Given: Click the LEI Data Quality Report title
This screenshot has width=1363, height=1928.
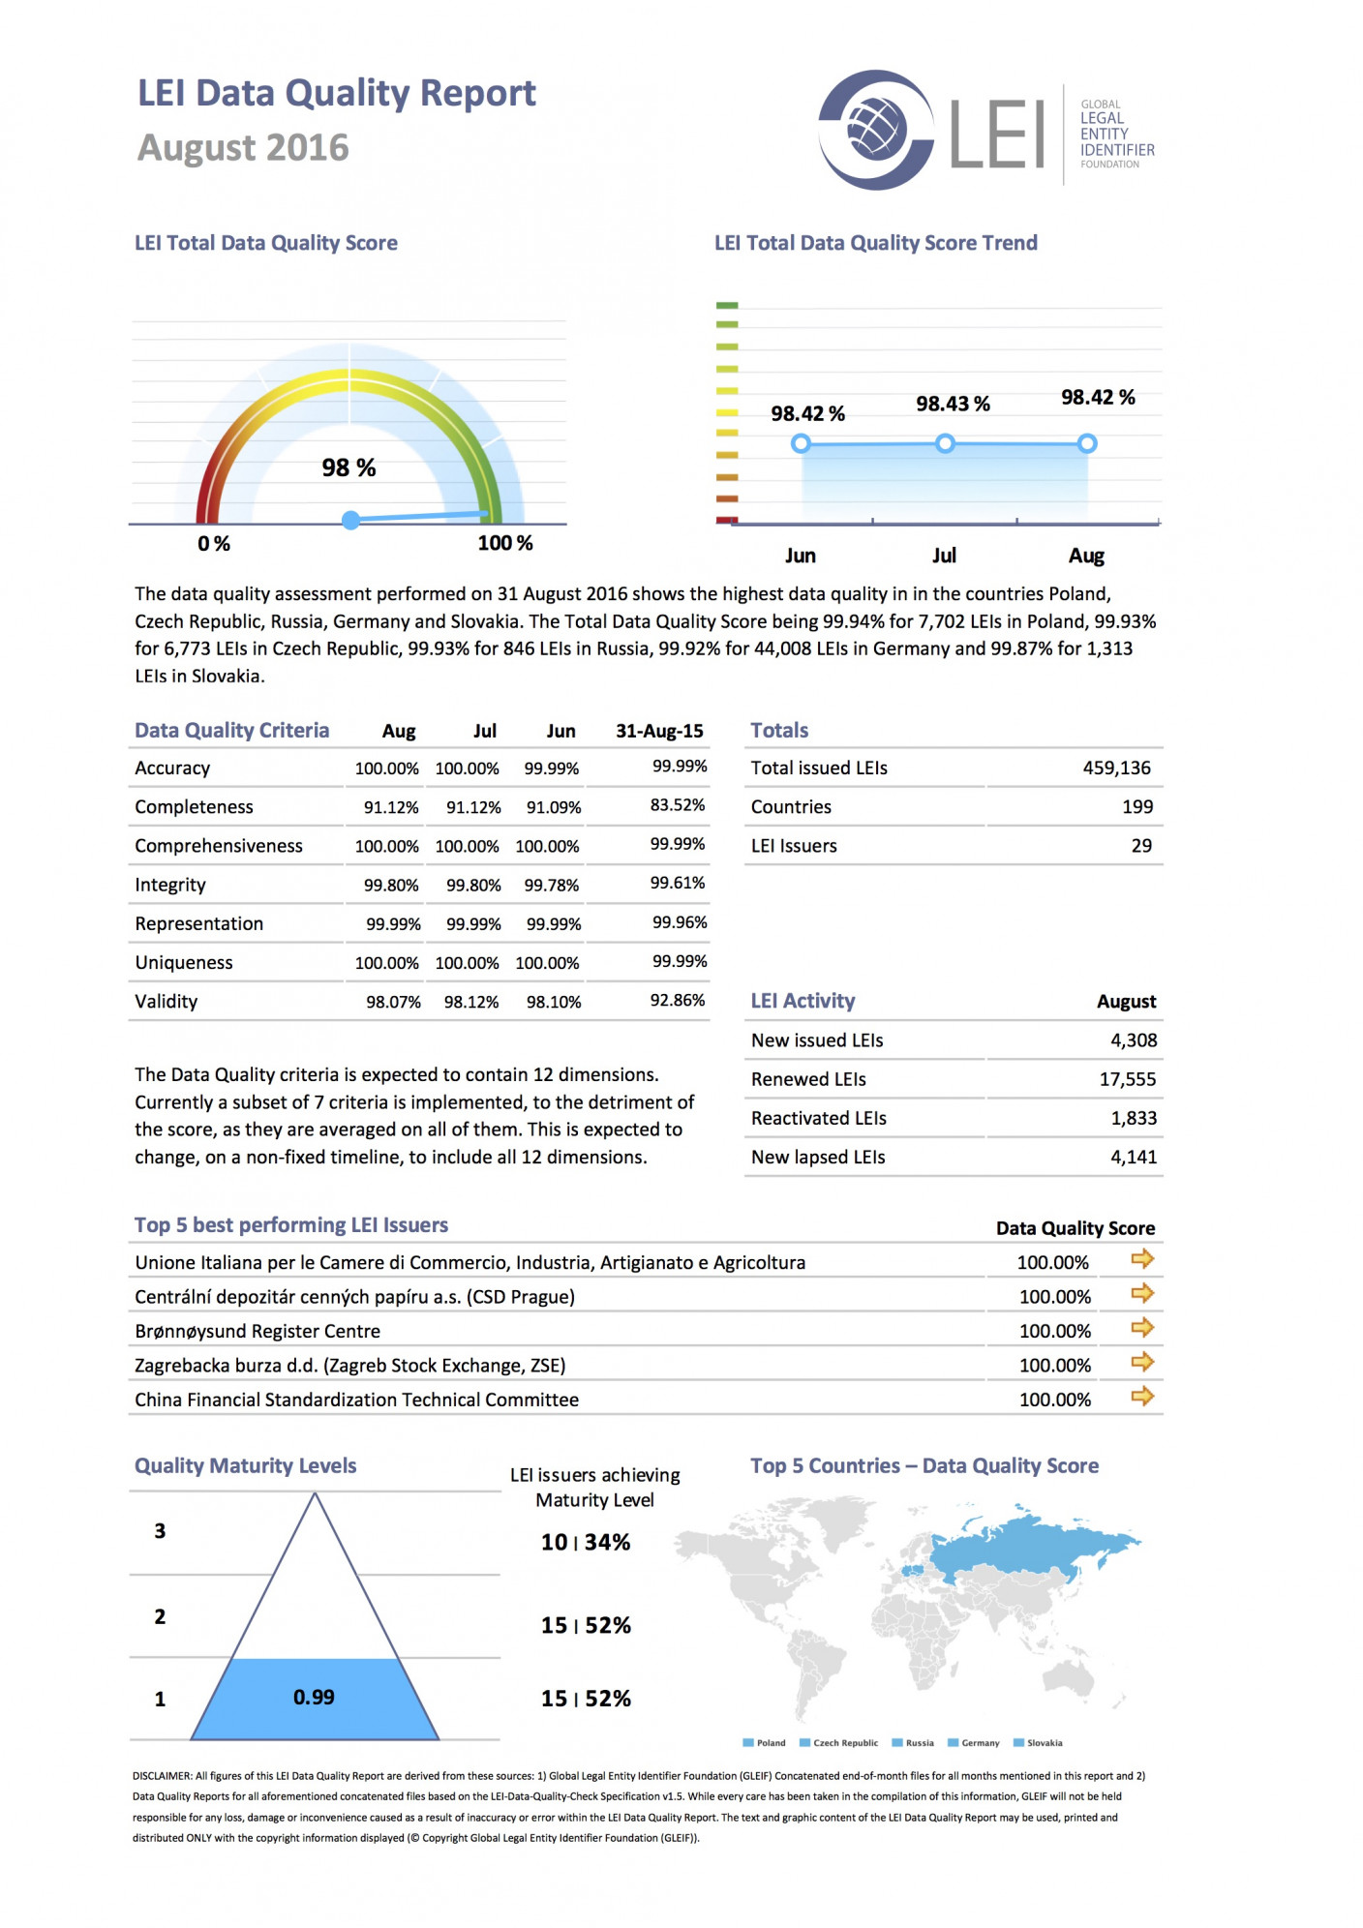Looking at the screenshot, I should point(337,93).
